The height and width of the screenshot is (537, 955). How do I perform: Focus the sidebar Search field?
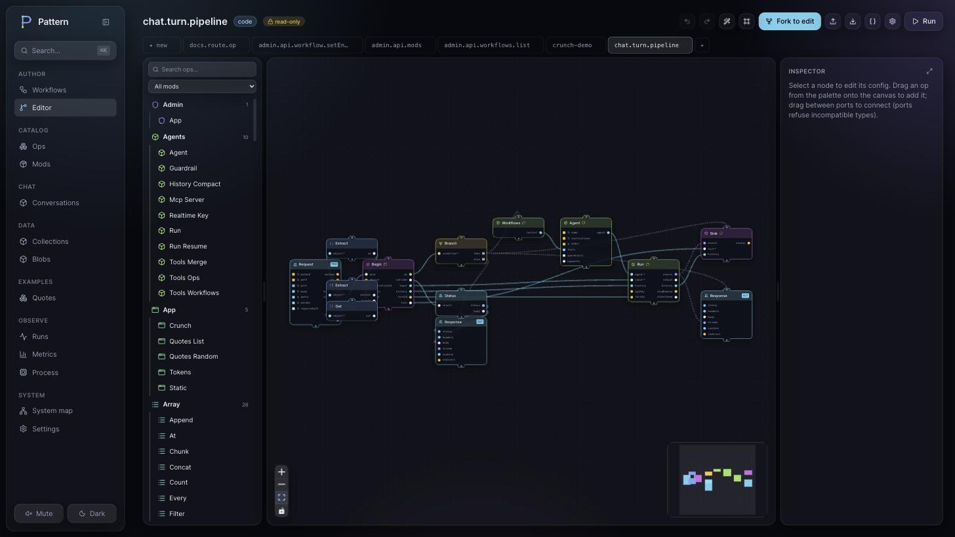[66, 50]
